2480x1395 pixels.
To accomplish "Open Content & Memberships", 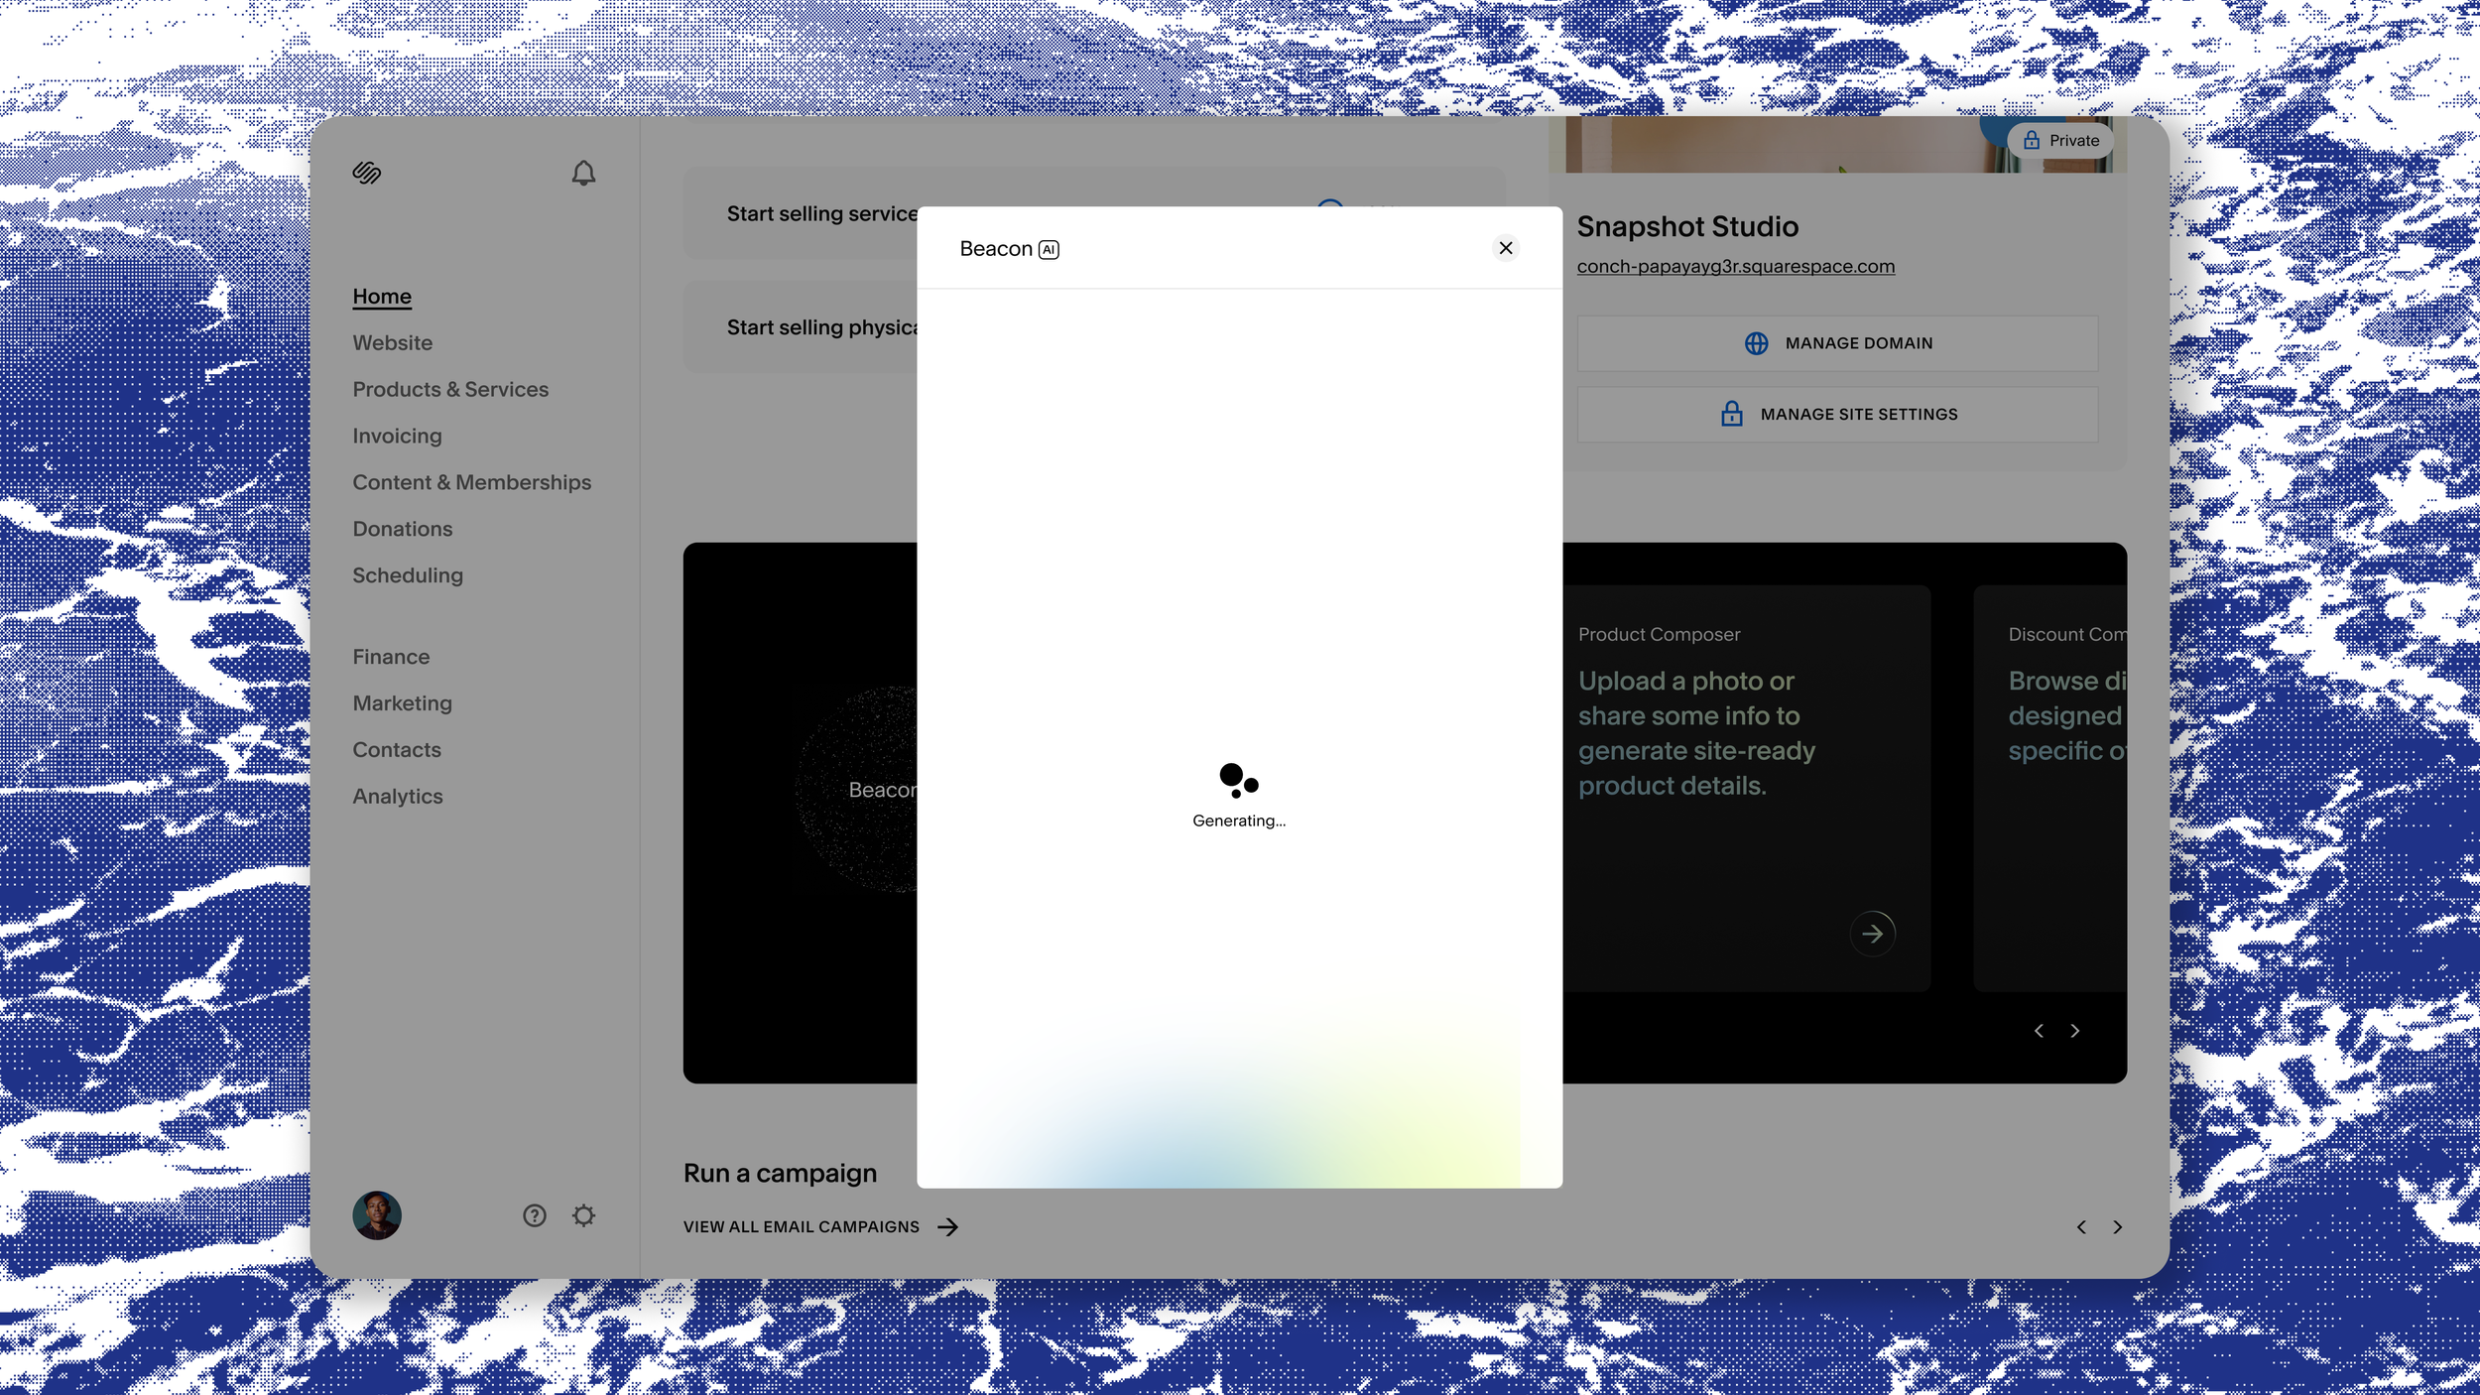I will click(x=472, y=483).
